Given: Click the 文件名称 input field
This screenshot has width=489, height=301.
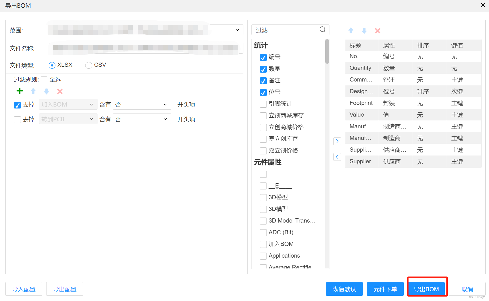Looking at the screenshot, I should (x=146, y=48).
